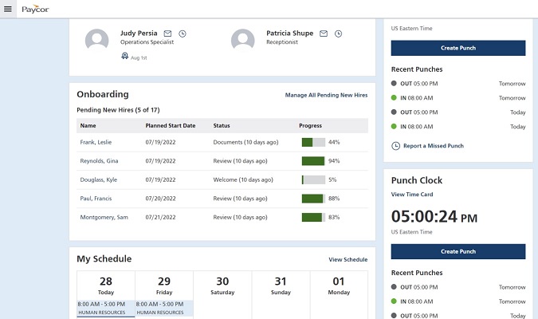Click the Paycor logo
This screenshot has width=538, height=319.
click(35, 9)
